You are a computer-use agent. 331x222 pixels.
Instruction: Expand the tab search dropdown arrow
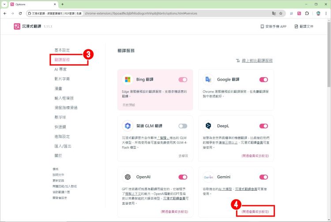4,4
